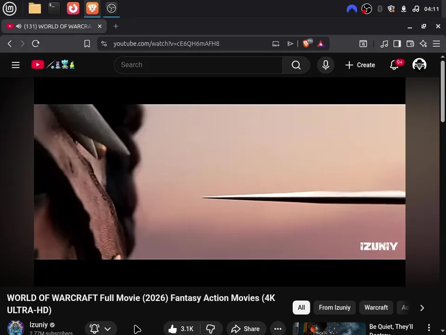Viewport: 446px width, 335px height.
Task: Open the Brave Wallet icon
Action: coord(410,44)
